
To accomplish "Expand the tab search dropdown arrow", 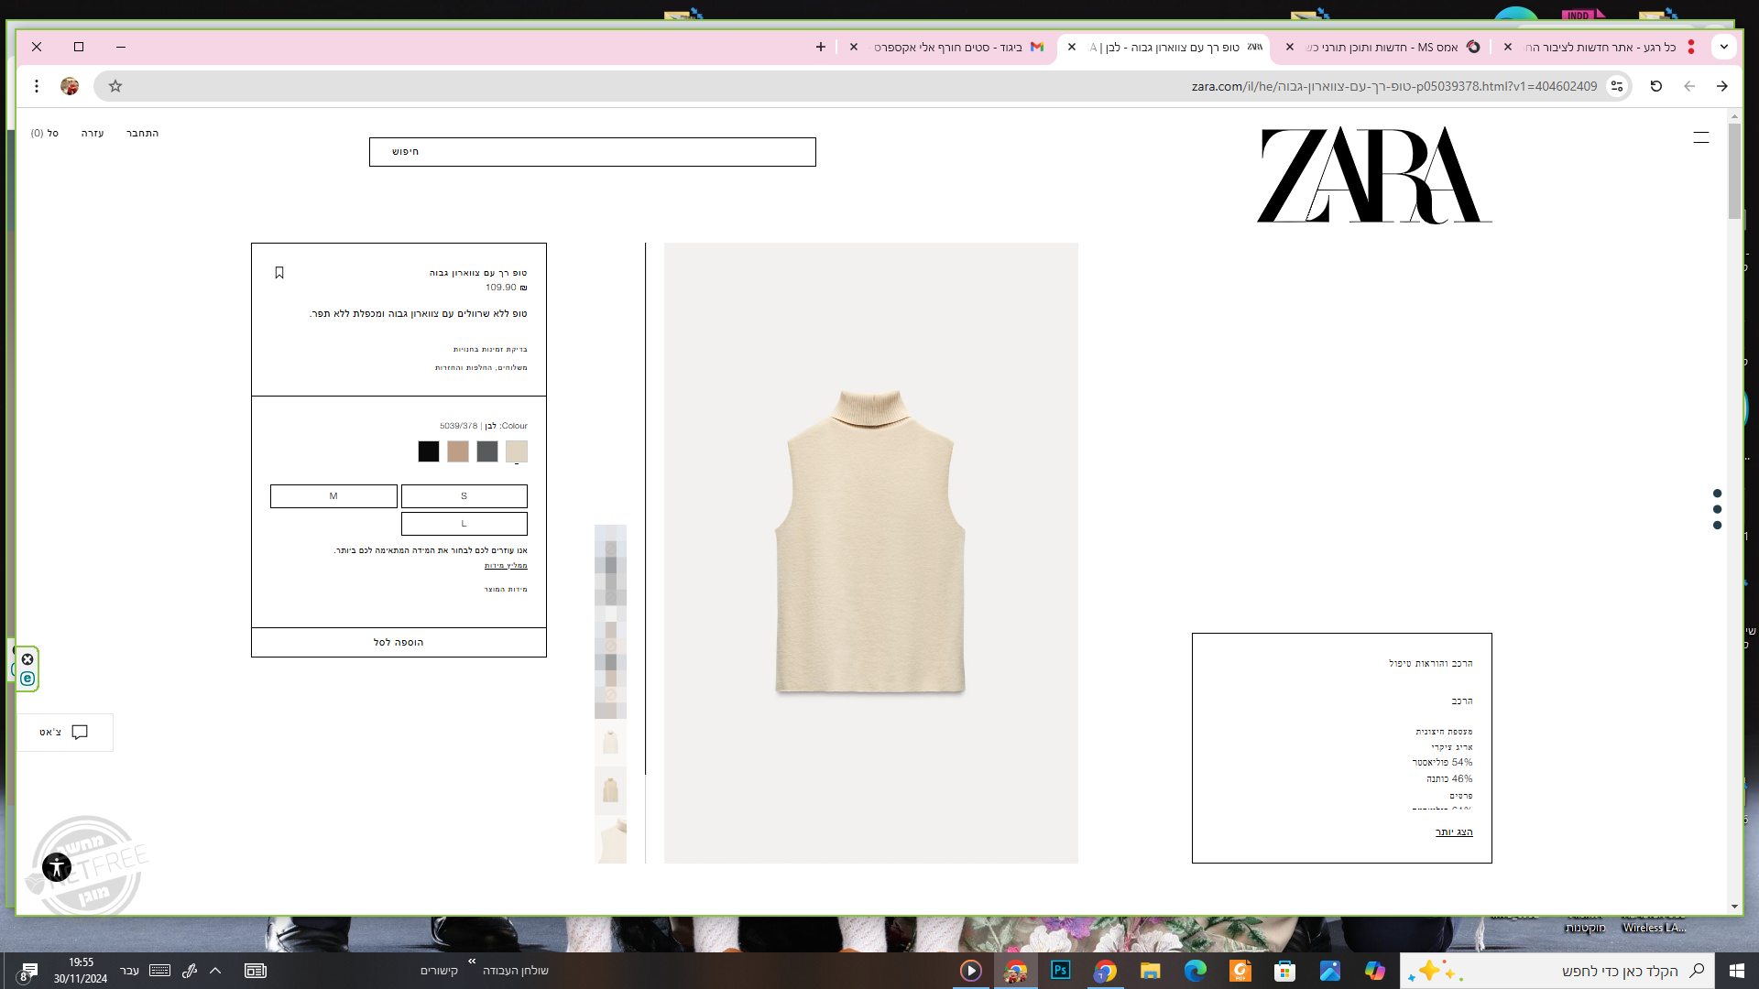I will click(x=1723, y=47).
